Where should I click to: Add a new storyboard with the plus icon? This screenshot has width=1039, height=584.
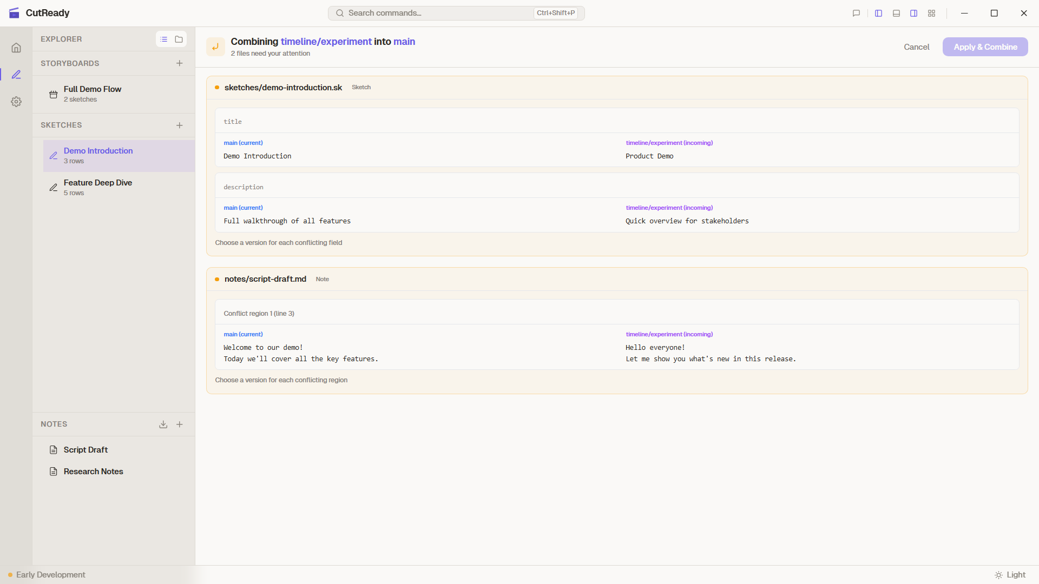coord(180,63)
